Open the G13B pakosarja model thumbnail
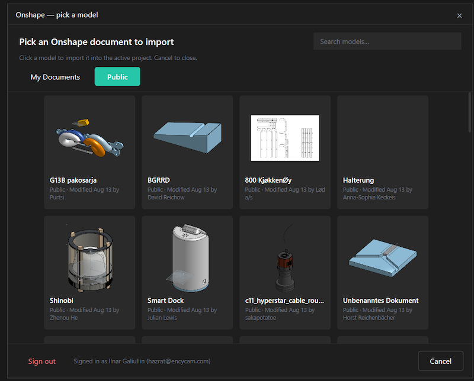474x381 pixels. pos(89,137)
